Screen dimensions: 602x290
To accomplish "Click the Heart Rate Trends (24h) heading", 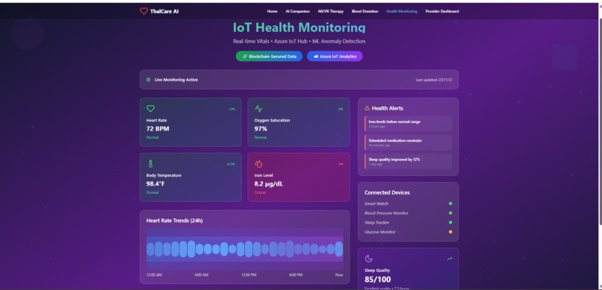I will pos(175,221).
